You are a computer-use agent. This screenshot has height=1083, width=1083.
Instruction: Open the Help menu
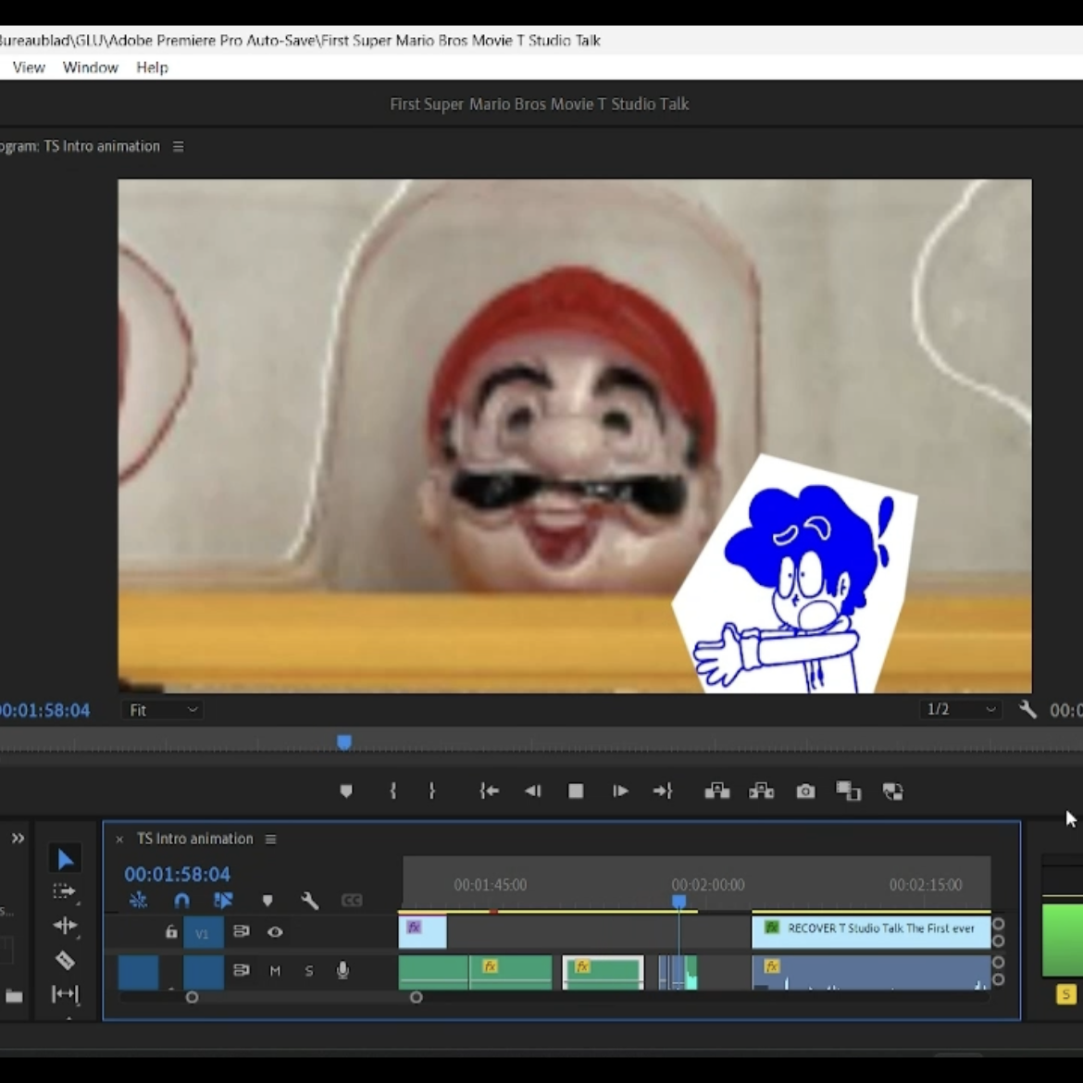(152, 67)
